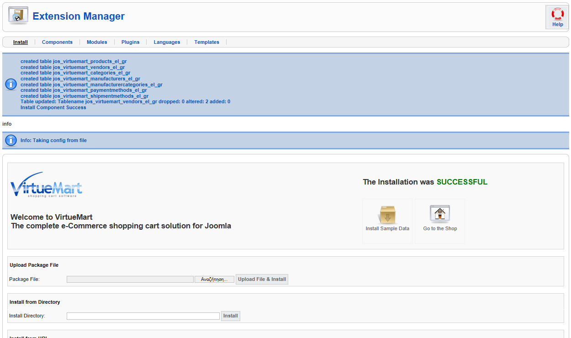Select 'created table jos_virtuemart_manufacturers_el_gr' line
Viewport: 571px width, 338px height.
click(80, 79)
